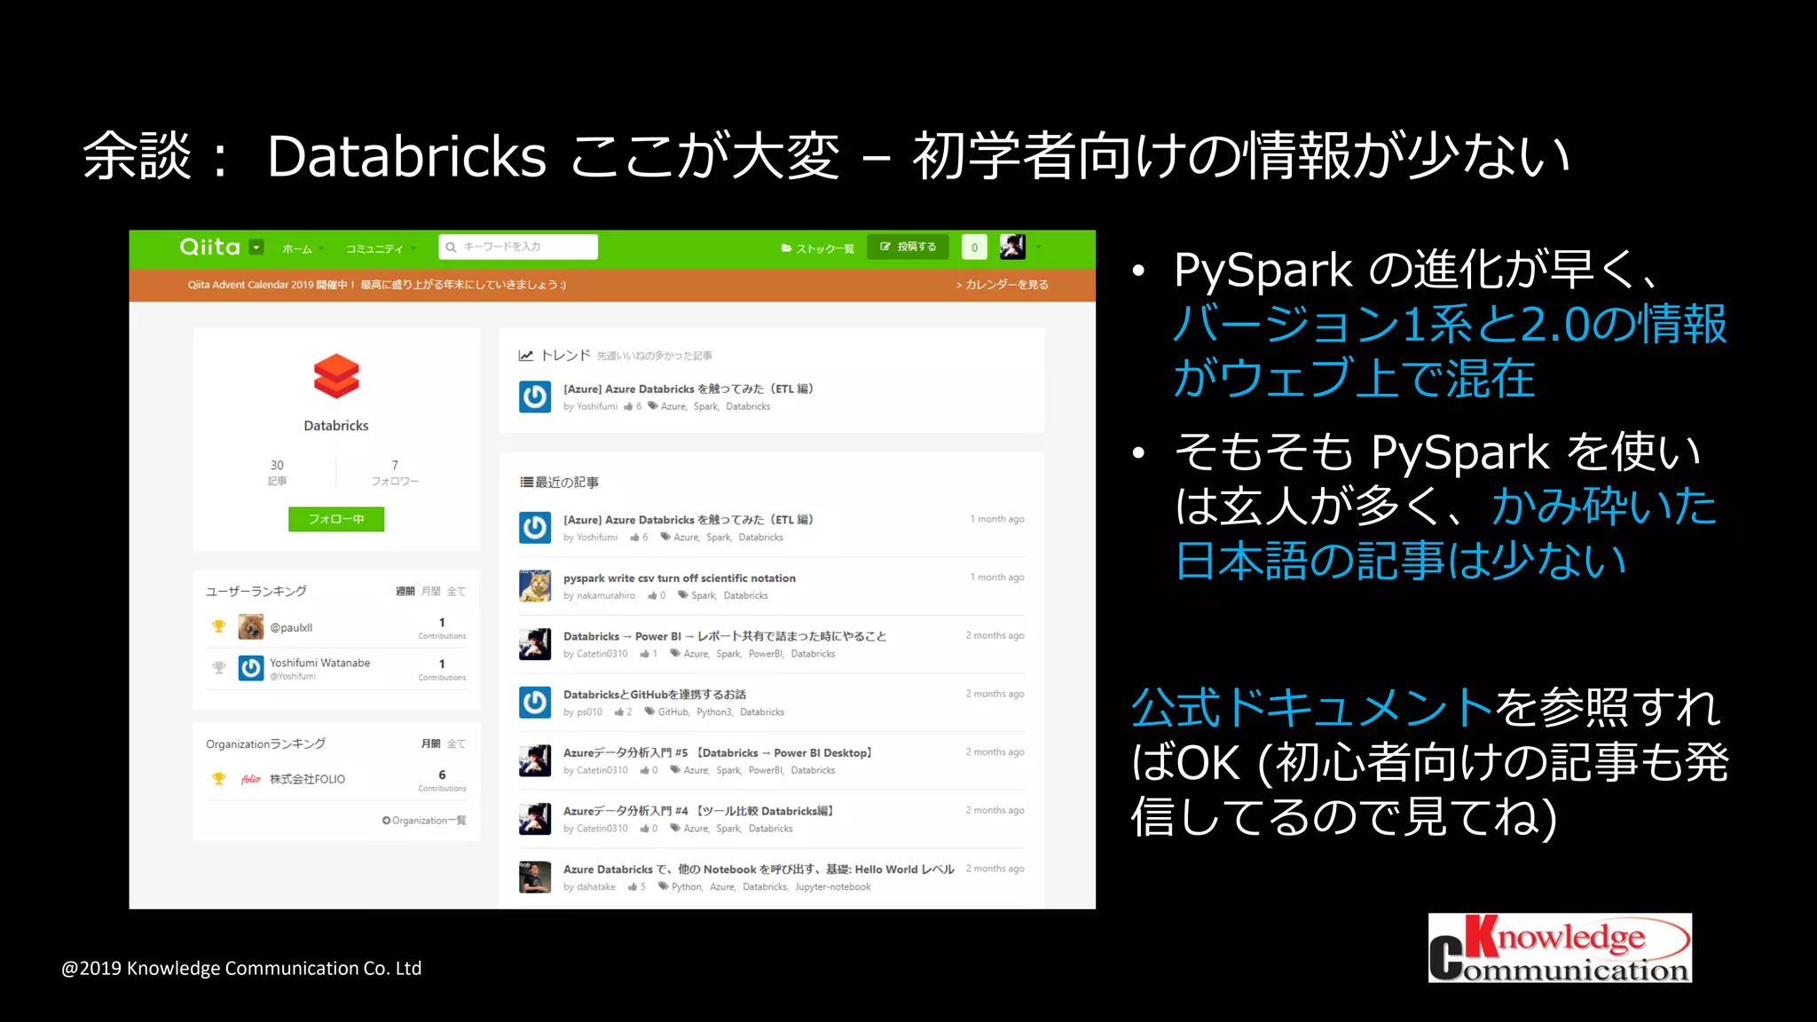Open 株式会社FOLIO organization link

point(308,779)
